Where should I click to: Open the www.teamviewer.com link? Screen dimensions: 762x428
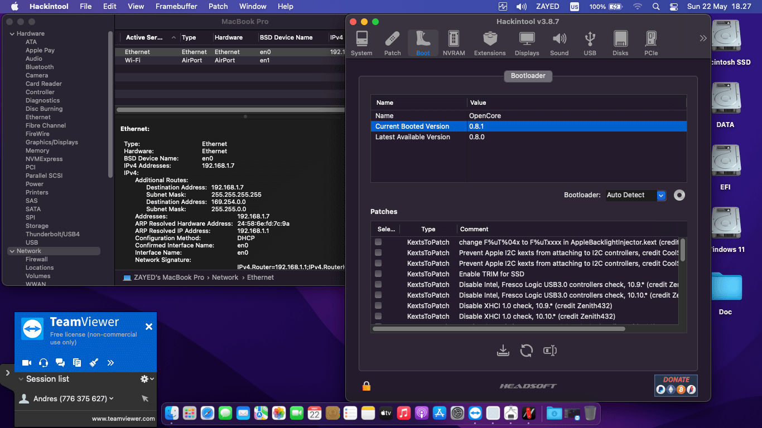[123, 419]
